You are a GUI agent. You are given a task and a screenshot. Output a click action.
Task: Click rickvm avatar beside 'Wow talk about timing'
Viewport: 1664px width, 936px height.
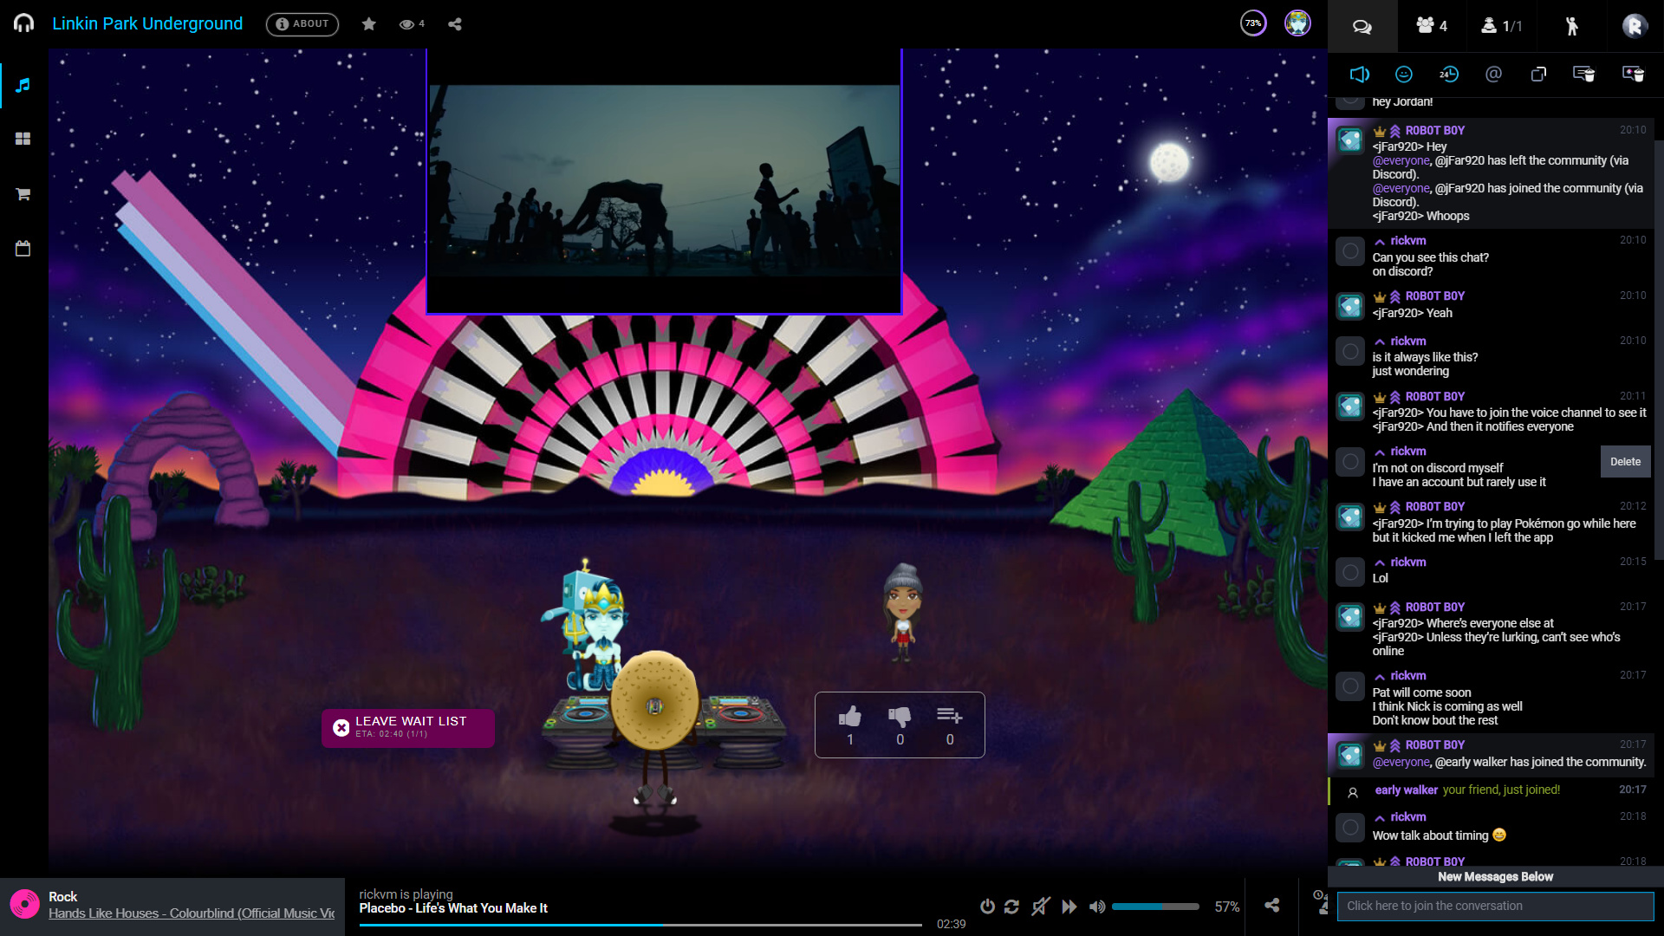tap(1349, 827)
